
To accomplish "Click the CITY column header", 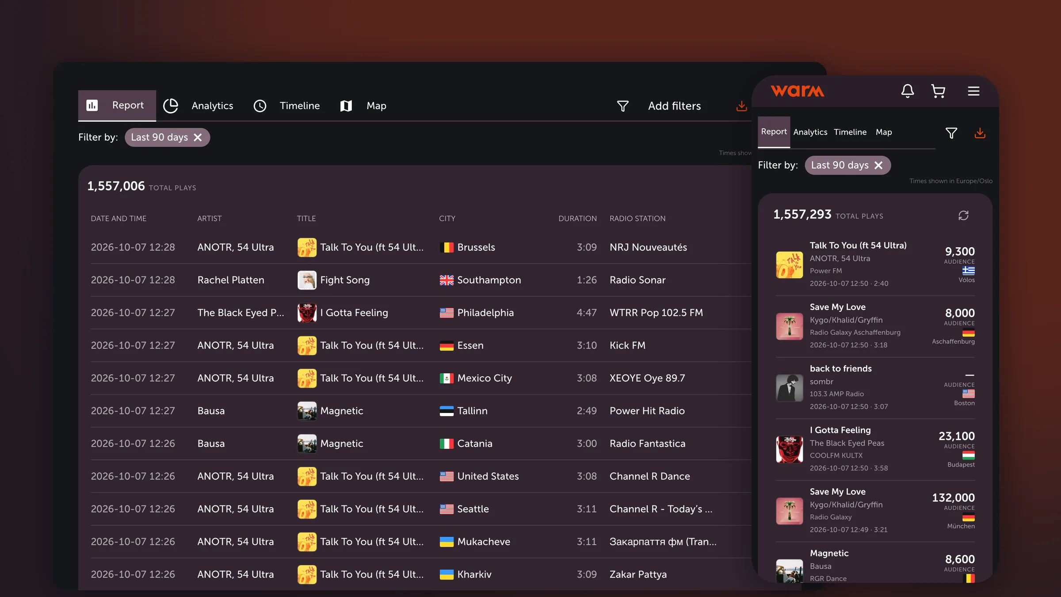I will point(447,218).
